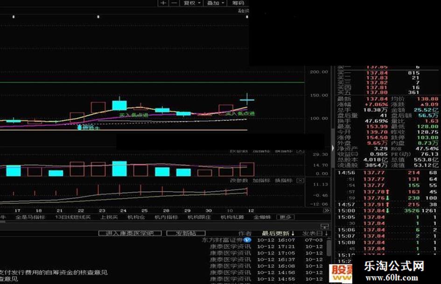Click the 涨幅 value +7.06%
Screen dimensions: 441x284
pos(376,104)
